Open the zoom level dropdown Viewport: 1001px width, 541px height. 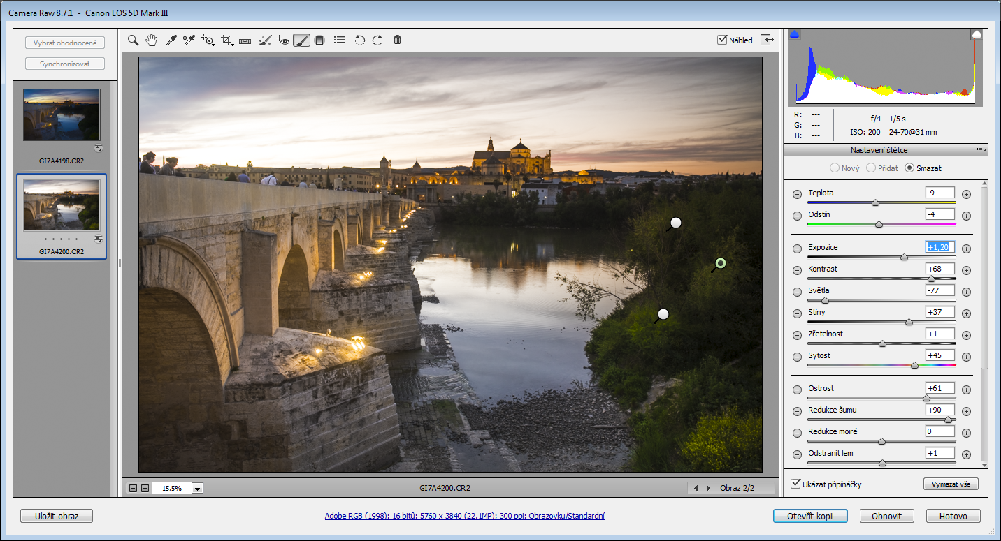pyautogui.click(x=198, y=489)
